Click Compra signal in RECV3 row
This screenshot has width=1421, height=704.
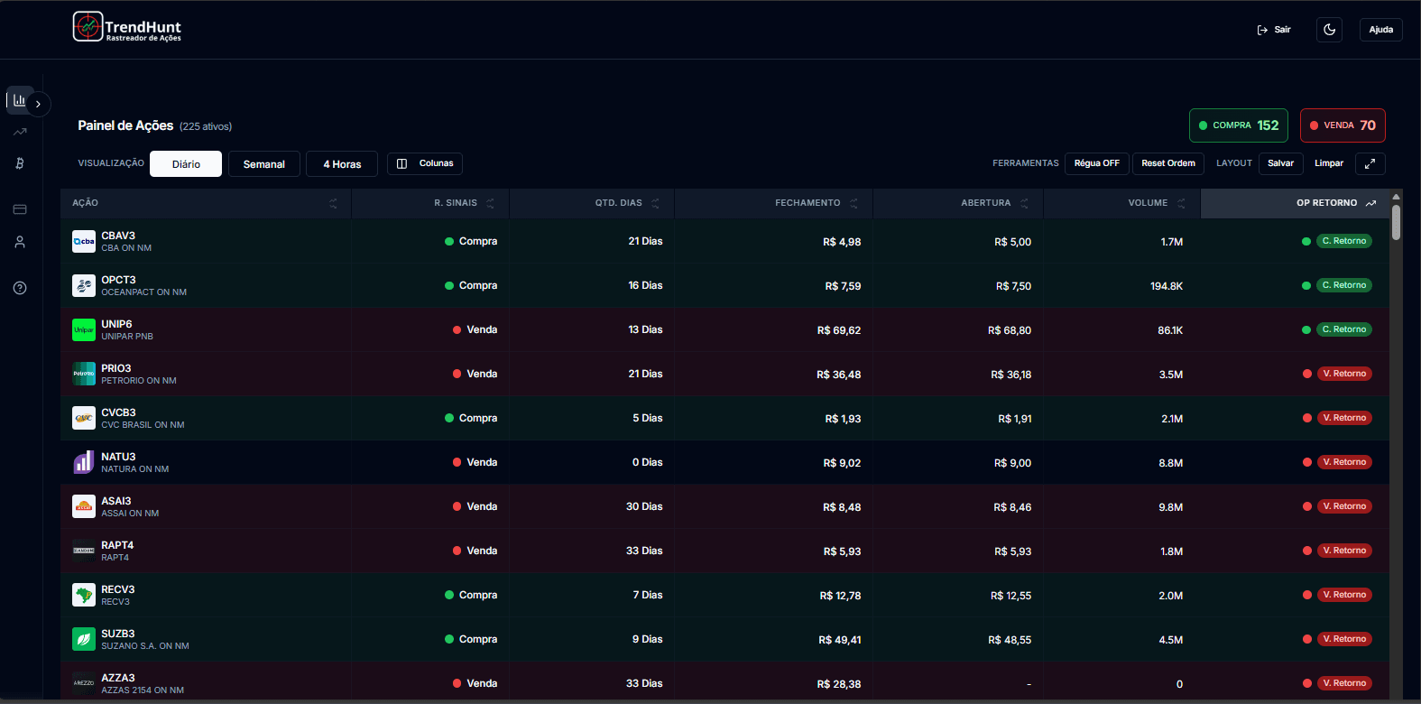point(471,595)
